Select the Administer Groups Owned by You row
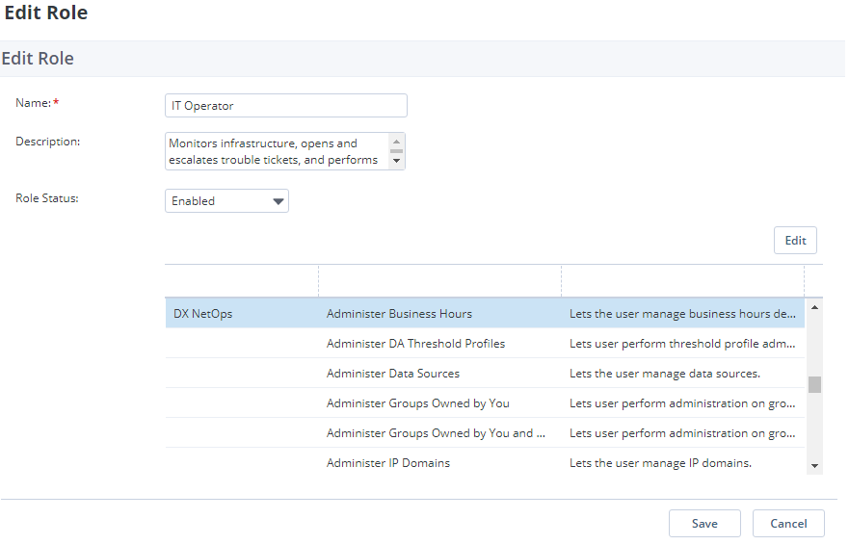Screen dimensions: 849x545 coord(417,403)
